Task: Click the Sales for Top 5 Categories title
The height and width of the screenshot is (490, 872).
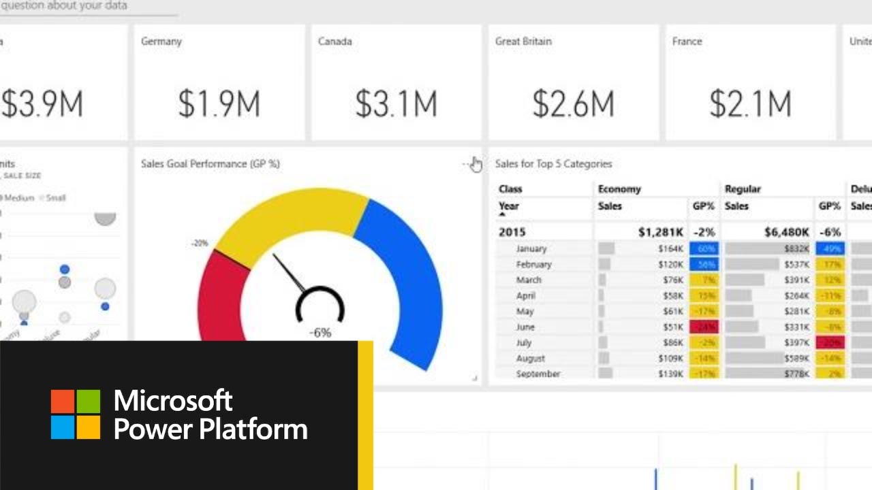Action: click(x=554, y=163)
